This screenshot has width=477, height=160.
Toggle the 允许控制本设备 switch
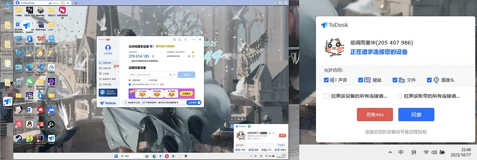coord(152,46)
